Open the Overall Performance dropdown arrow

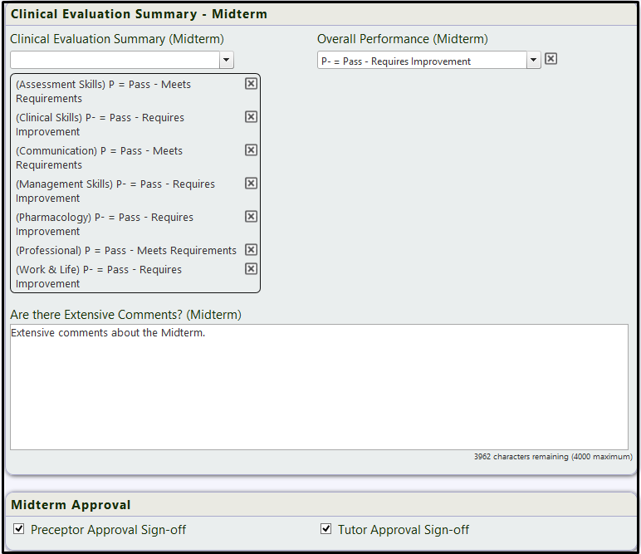point(534,60)
